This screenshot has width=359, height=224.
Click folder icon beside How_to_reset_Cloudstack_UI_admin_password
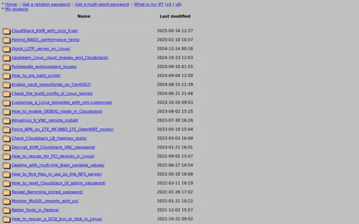point(7,183)
